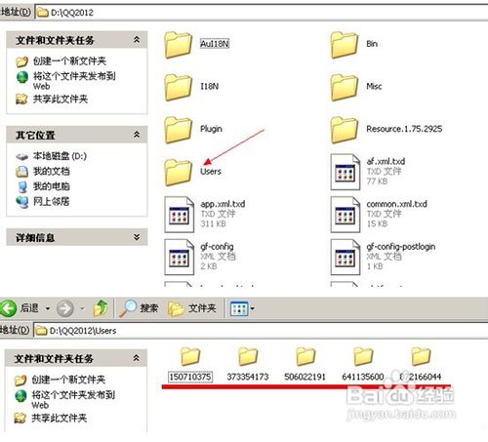Collapse 文件和文件夹任务 panel in Users window
The height and width of the screenshot is (442, 488).
[137, 358]
